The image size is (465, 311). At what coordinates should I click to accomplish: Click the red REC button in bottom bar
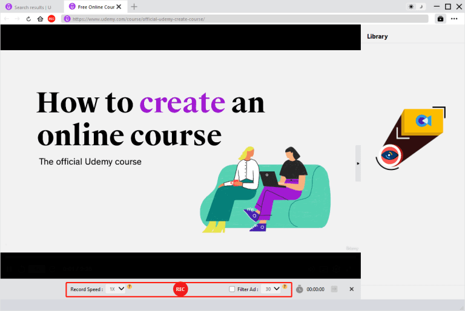[x=180, y=289]
